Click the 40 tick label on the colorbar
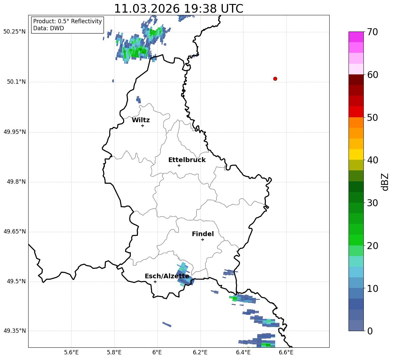 tap(372, 160)
